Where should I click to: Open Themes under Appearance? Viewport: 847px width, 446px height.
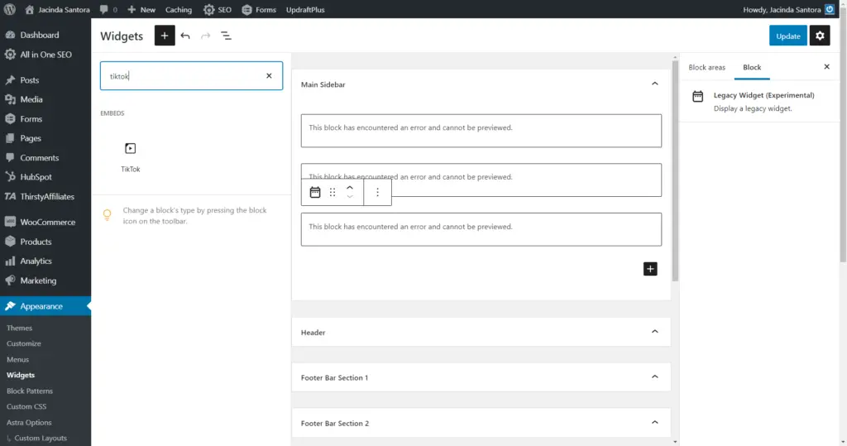pos(20,328)
